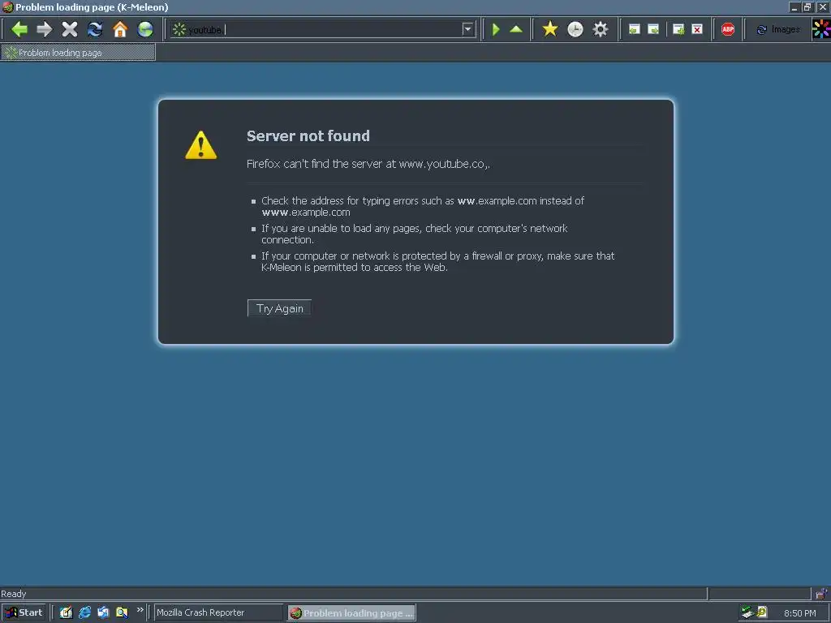Image resolution: width=831 pixels, height=623 pixels.
Task: Open bookmarks with the yellow star icon
Action: 550,29
